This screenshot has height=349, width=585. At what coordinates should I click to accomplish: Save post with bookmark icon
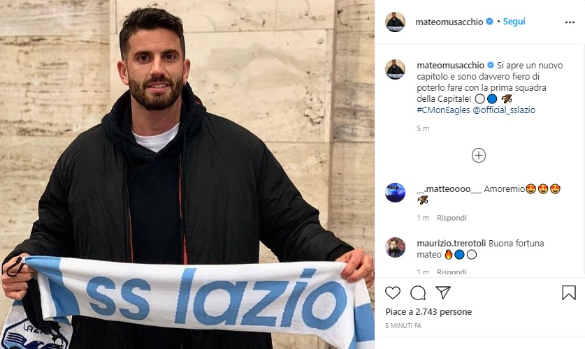(x=569, y=292)
